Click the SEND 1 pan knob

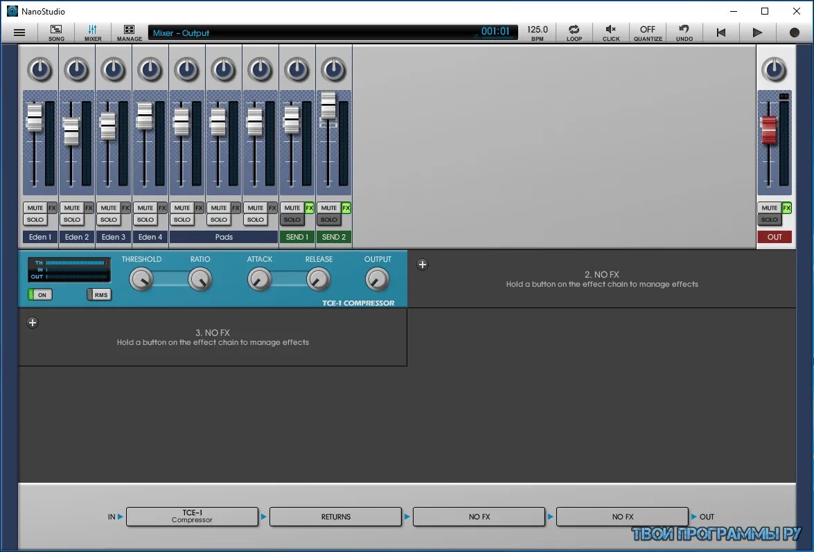tap(297, 69)
